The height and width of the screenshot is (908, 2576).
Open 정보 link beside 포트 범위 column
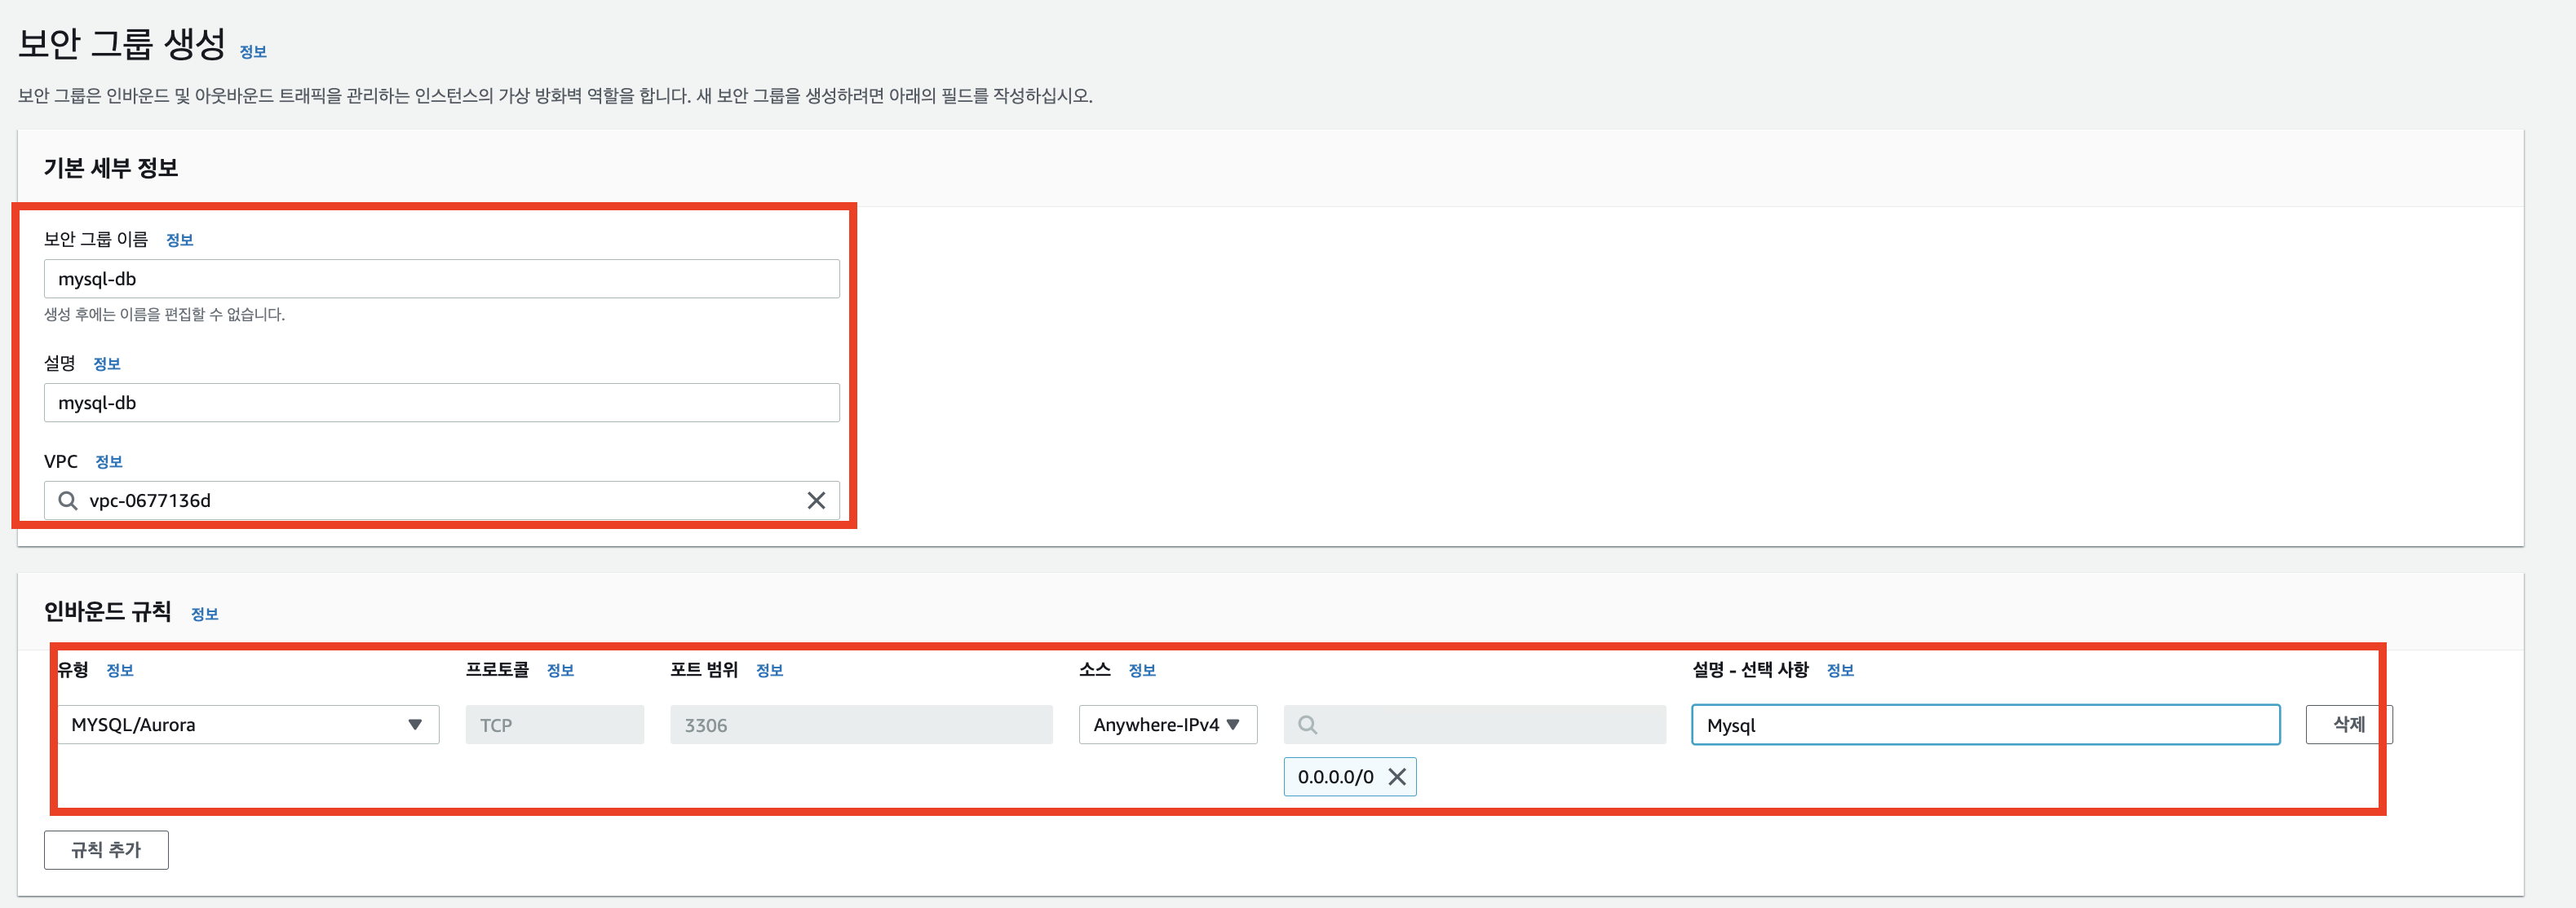(769, 670)
